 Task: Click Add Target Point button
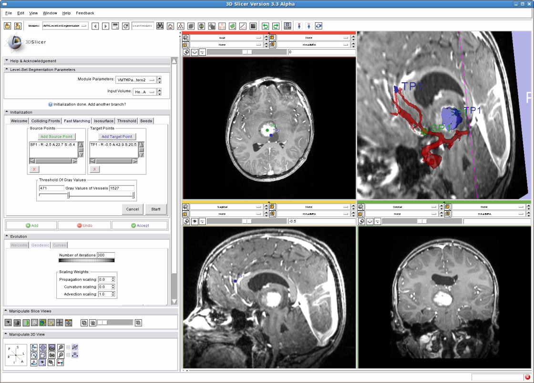[x=117, y=137]
